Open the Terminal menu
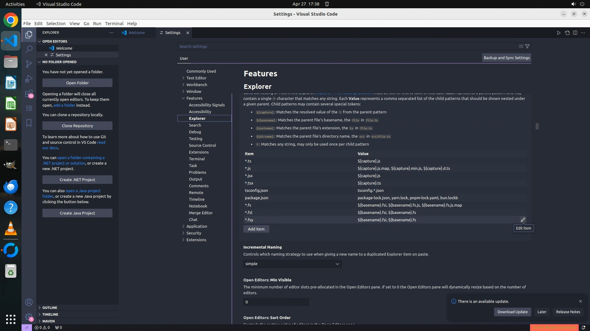The width and height of the screenshot is (590, 331). [114, 23]
